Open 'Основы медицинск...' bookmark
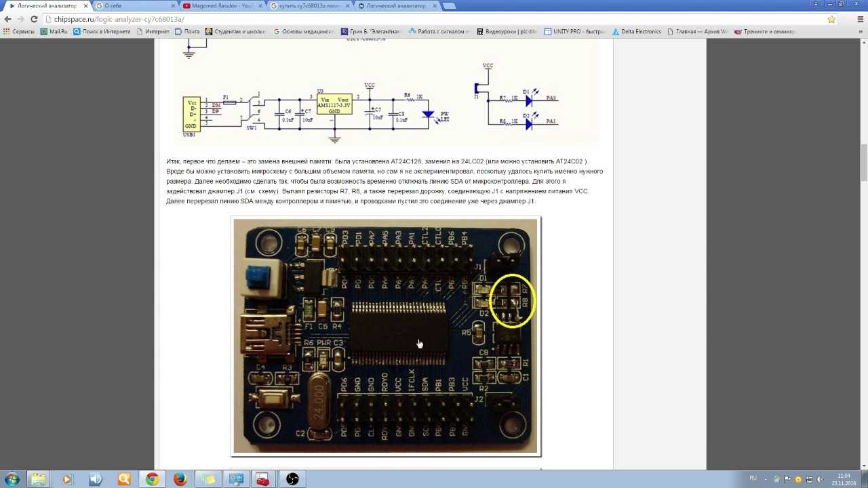Image resolution: width=868 pixels, height=488 pixels. coord(304,31)
